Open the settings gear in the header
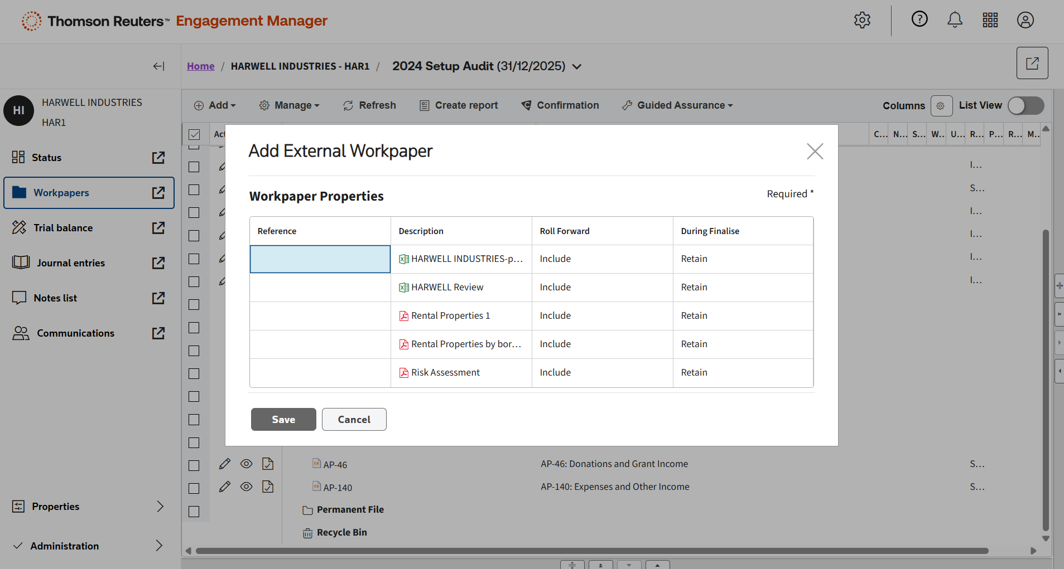The width and height of the screenshot is (1064, 569). click(x=862, y=20)
